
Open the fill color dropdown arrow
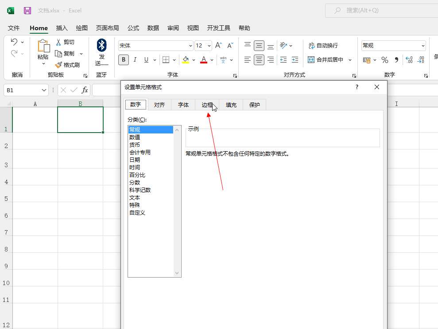pos(194,60)
